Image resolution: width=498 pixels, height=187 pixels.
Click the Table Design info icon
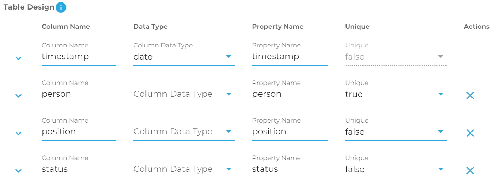coord(61,7)
